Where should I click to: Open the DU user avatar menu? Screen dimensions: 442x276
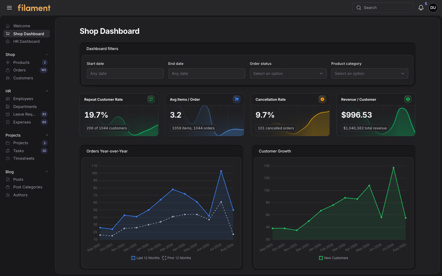pos(433,8)
